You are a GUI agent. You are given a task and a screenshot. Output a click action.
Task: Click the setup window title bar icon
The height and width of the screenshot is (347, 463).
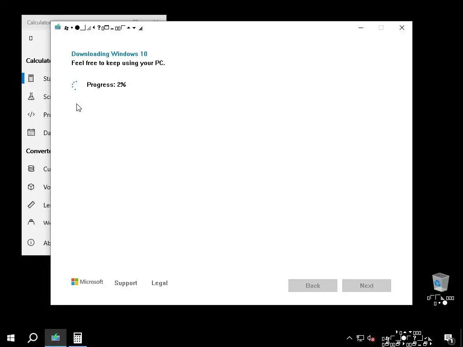pos(58,27)
